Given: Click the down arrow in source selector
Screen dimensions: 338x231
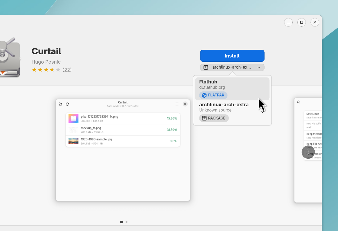Looking at the screenshot, I should 259,68.
